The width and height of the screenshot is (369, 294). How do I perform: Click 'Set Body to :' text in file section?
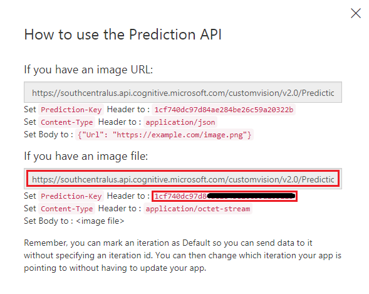(x=48, y=221)
